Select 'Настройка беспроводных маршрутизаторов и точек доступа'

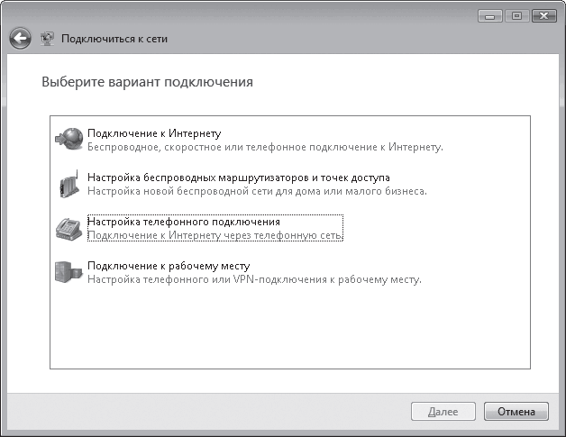point(238,178)
